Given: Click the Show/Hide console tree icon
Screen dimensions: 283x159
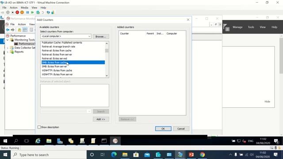Looking at the screenshot, I should (25, 30).
